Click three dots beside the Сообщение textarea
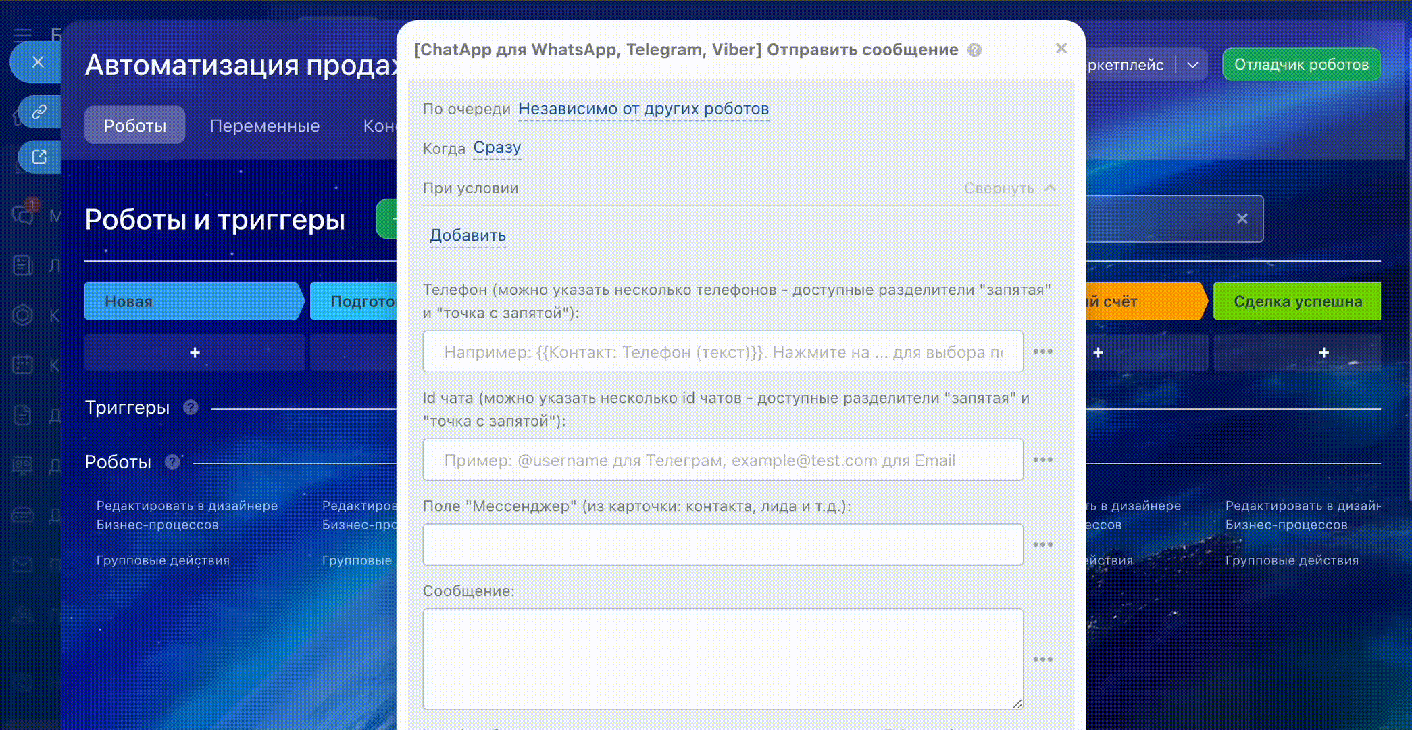This screenshot has height=730, width=1412. [1042, 659]
